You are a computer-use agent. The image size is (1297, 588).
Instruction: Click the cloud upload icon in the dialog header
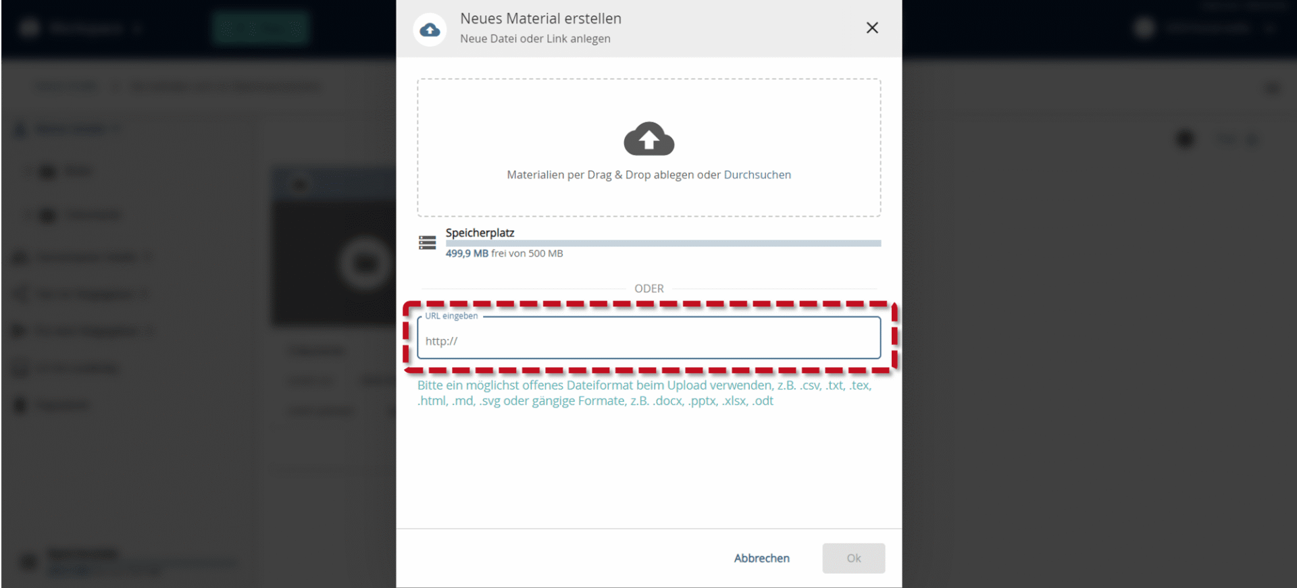[x=430, y=30]
